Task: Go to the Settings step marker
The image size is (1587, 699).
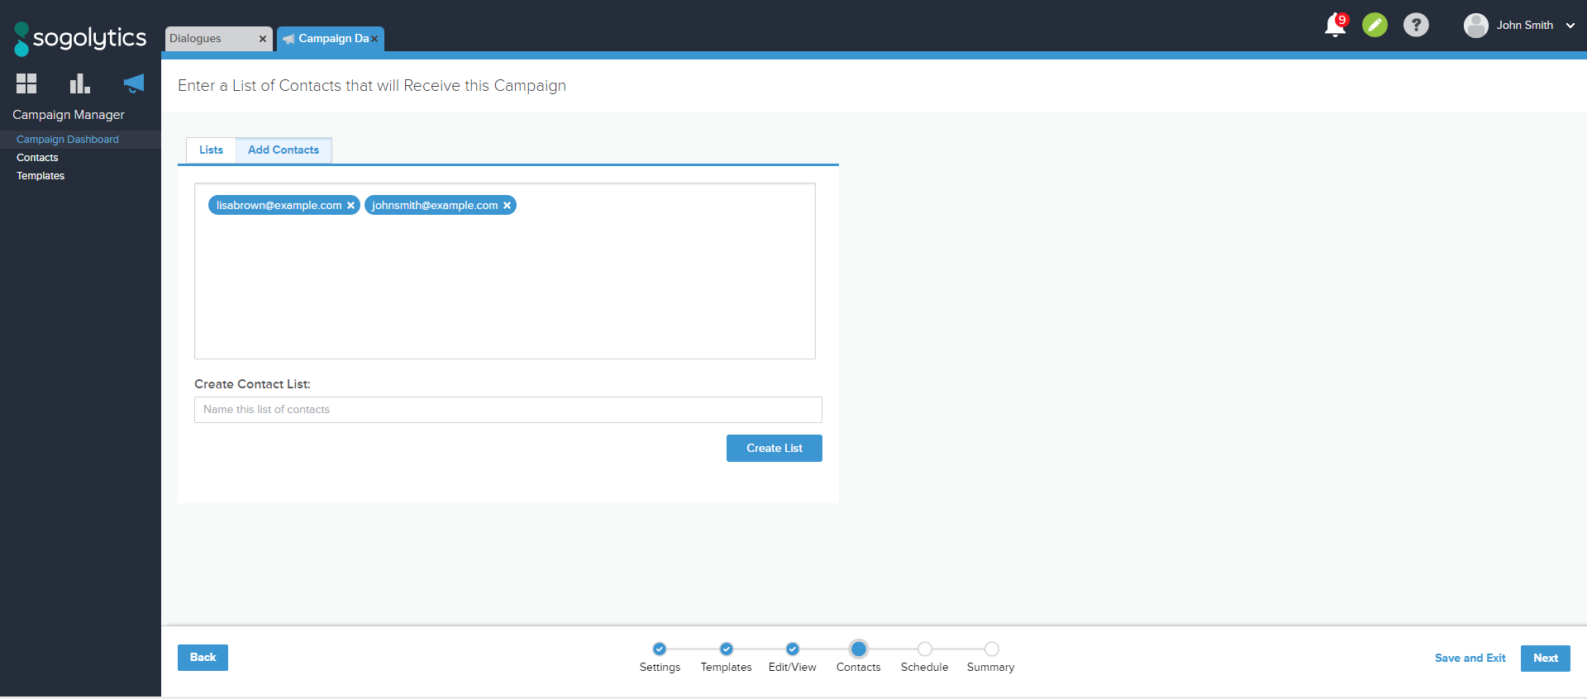Action: point(660,649)
